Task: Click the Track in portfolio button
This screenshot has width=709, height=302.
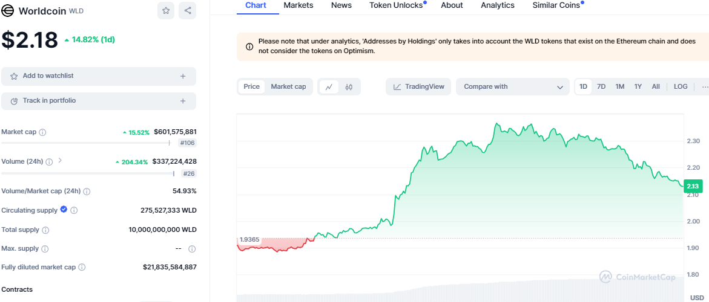Action: tap(99, 101)
